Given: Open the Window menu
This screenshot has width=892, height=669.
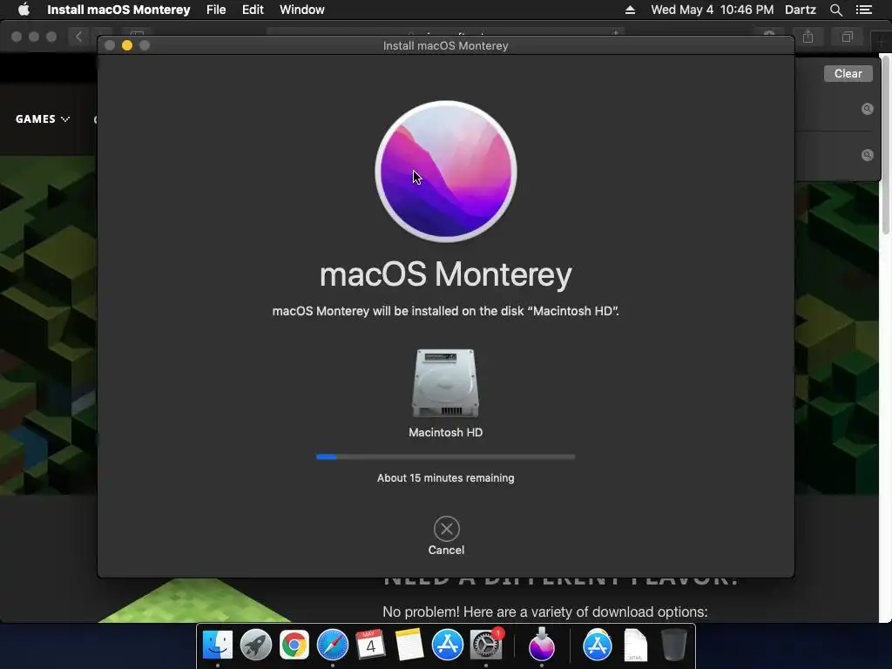Looking at the screenshot, I should (301, 10).
